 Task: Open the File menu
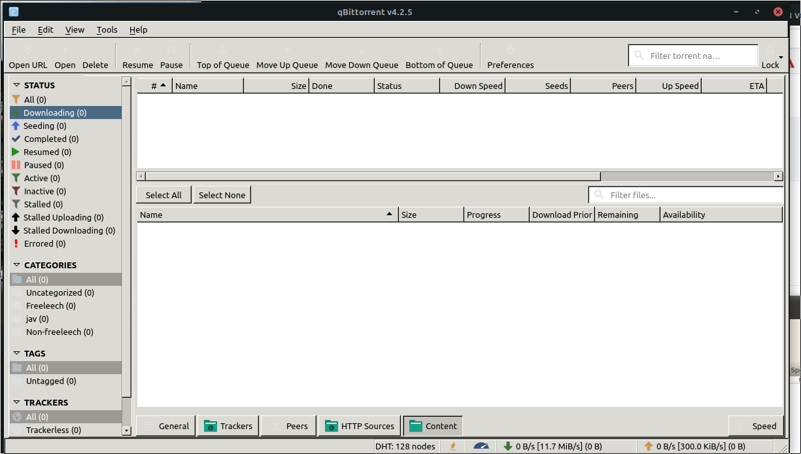19,29
